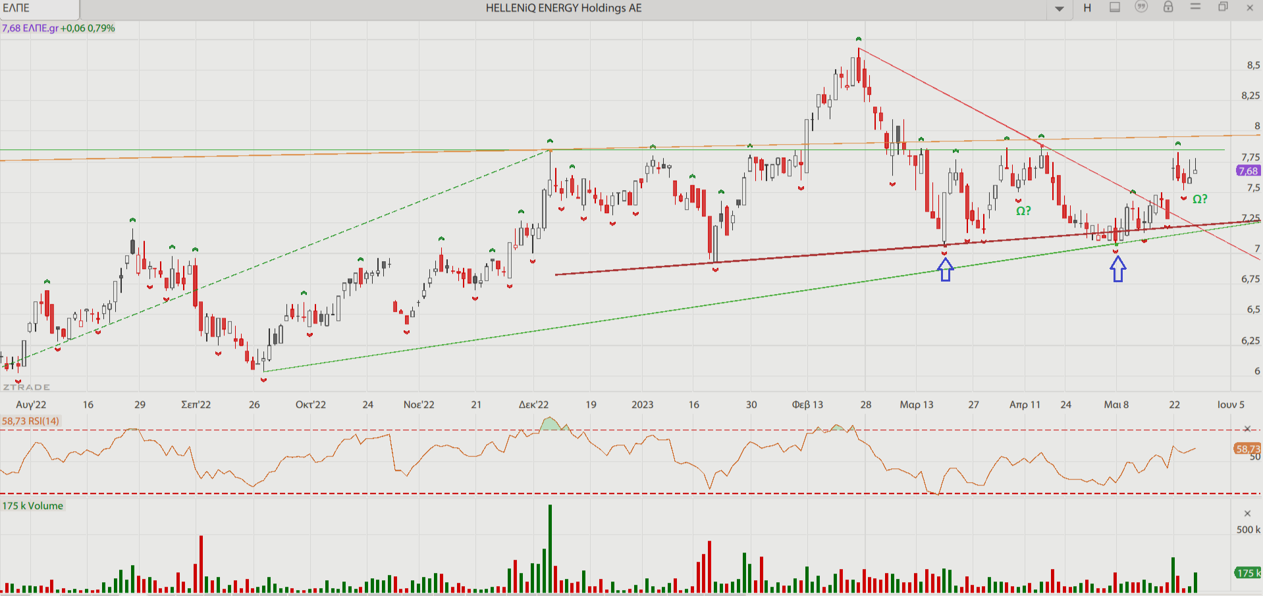Click the Σεπ'22 date label
The height and width of the screenshot is (596, 1263).
click(196, 405)
